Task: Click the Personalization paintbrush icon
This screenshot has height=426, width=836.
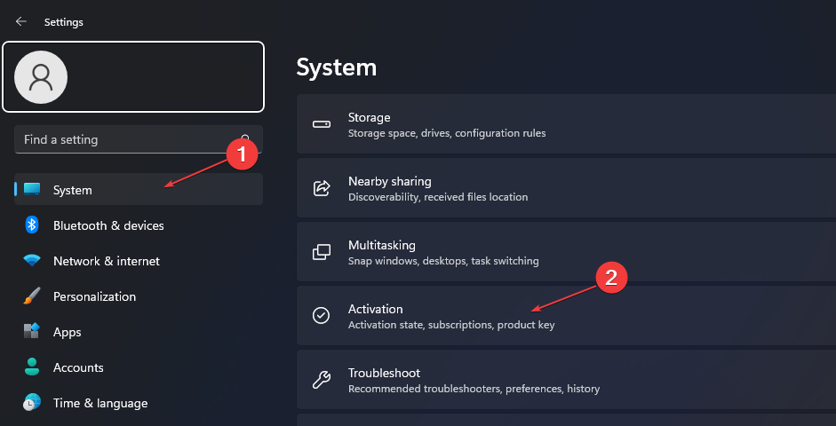Action: point(32,296)
